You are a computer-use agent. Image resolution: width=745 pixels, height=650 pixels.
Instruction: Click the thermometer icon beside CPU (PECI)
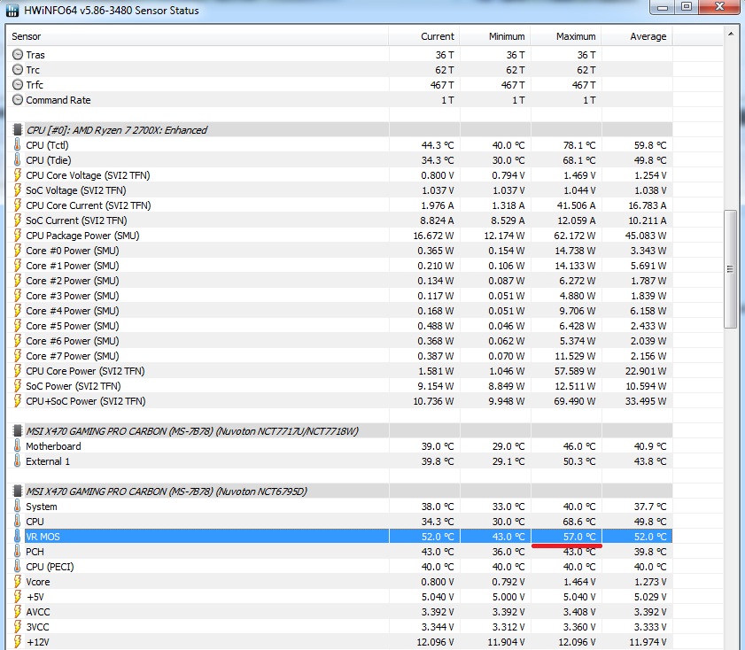point(18,567)
